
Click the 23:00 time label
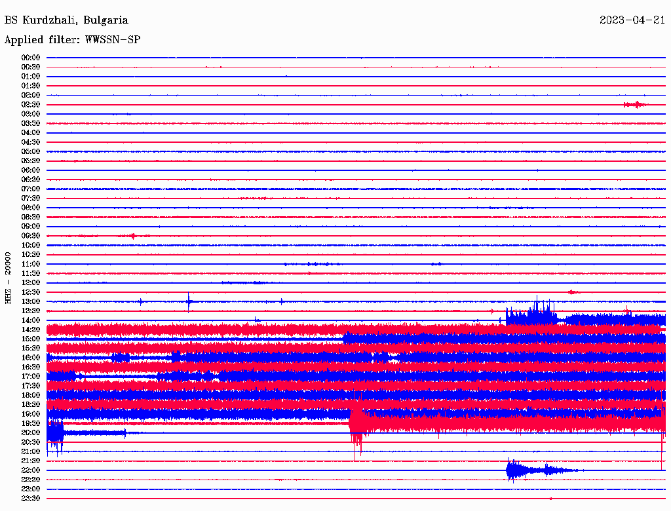(31, 489)
